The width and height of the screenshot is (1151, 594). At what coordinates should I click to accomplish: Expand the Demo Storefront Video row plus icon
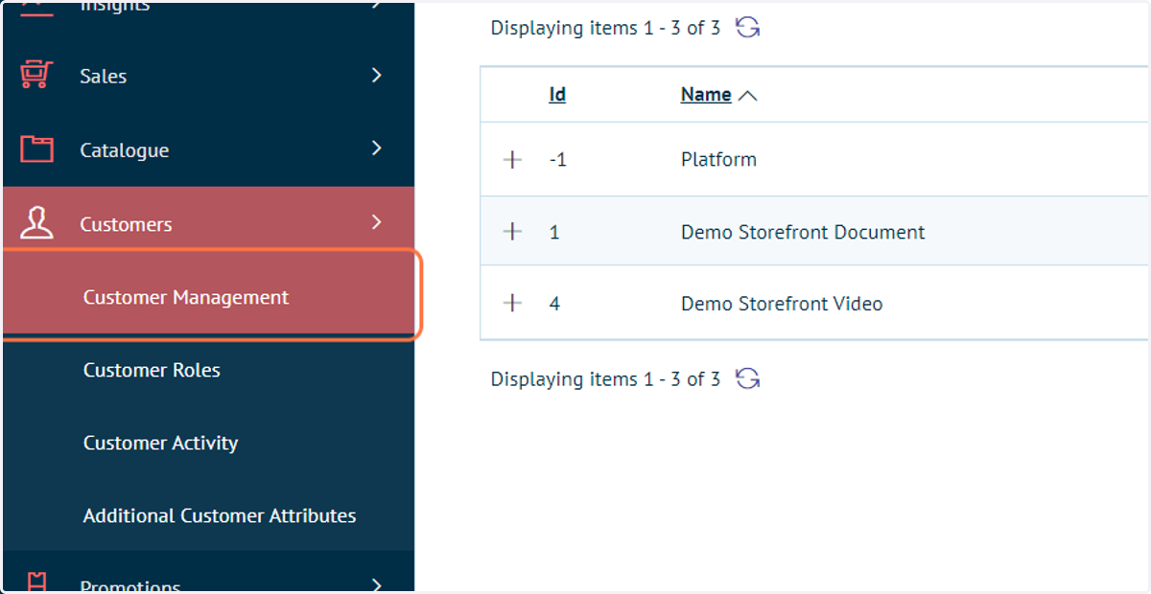pyautogui.click(x=513, y=304)
